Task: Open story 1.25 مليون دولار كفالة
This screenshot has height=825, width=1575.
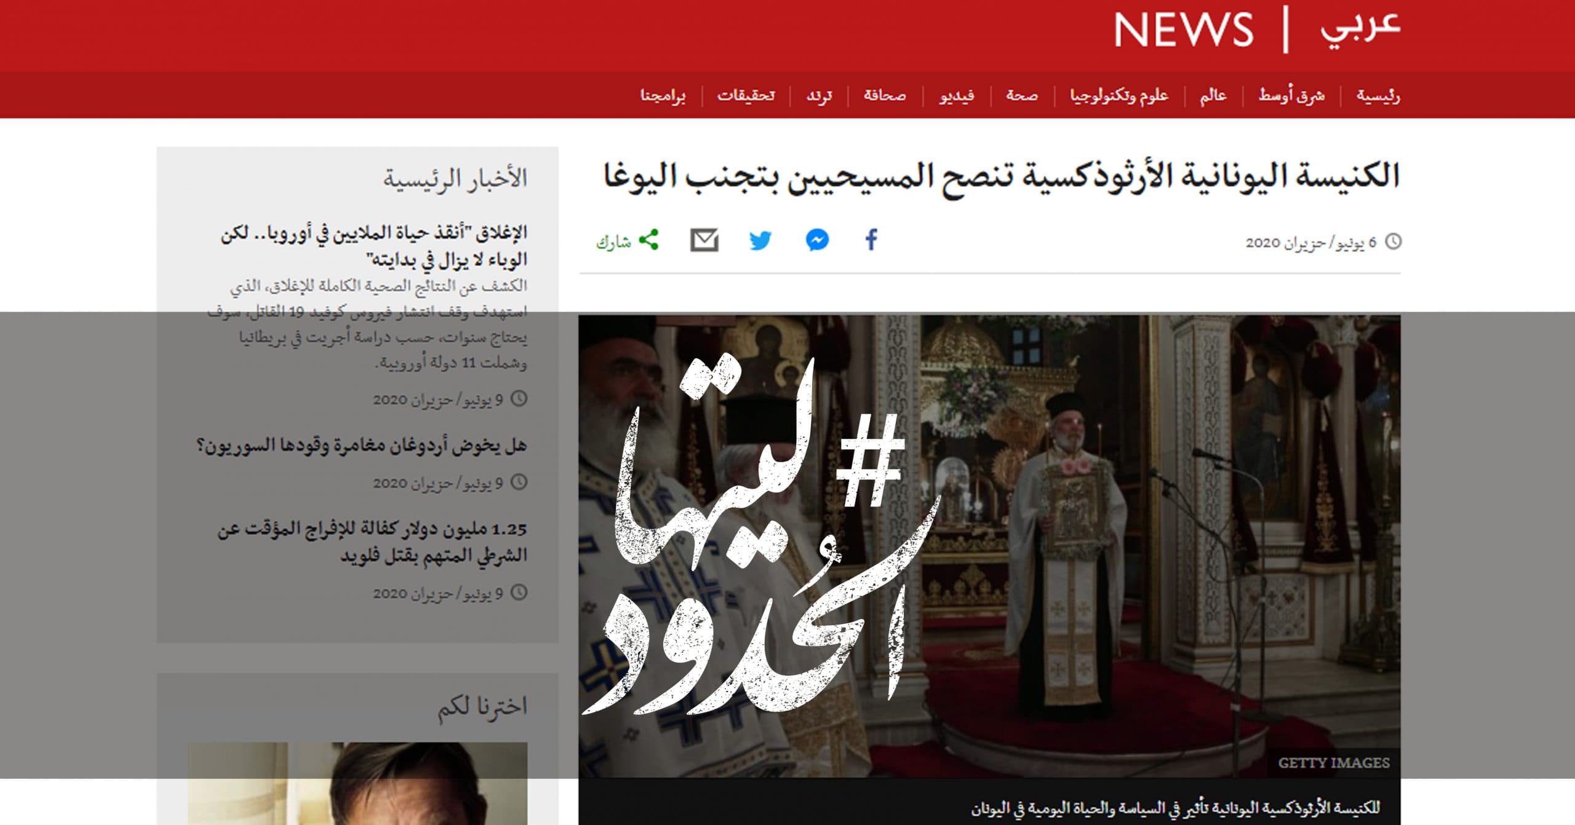Action: click(372, 542)
